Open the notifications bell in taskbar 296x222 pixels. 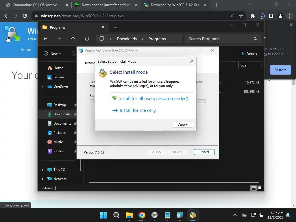288,215
